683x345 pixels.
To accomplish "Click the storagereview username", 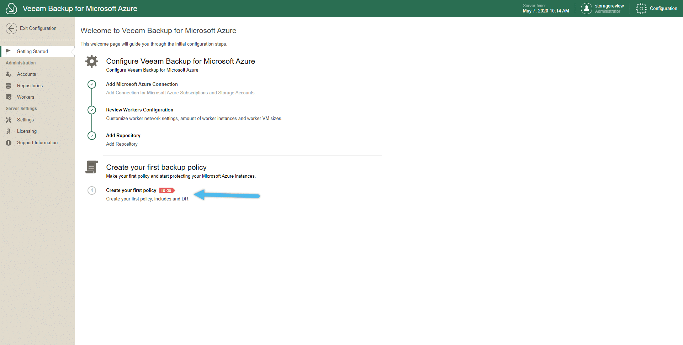I will (609, 6).
